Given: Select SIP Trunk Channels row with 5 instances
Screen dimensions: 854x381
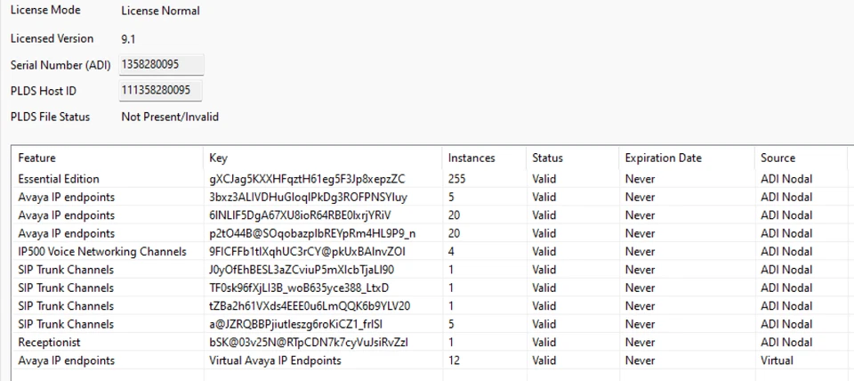Looking at the screenshot, I should pos(66,324).
